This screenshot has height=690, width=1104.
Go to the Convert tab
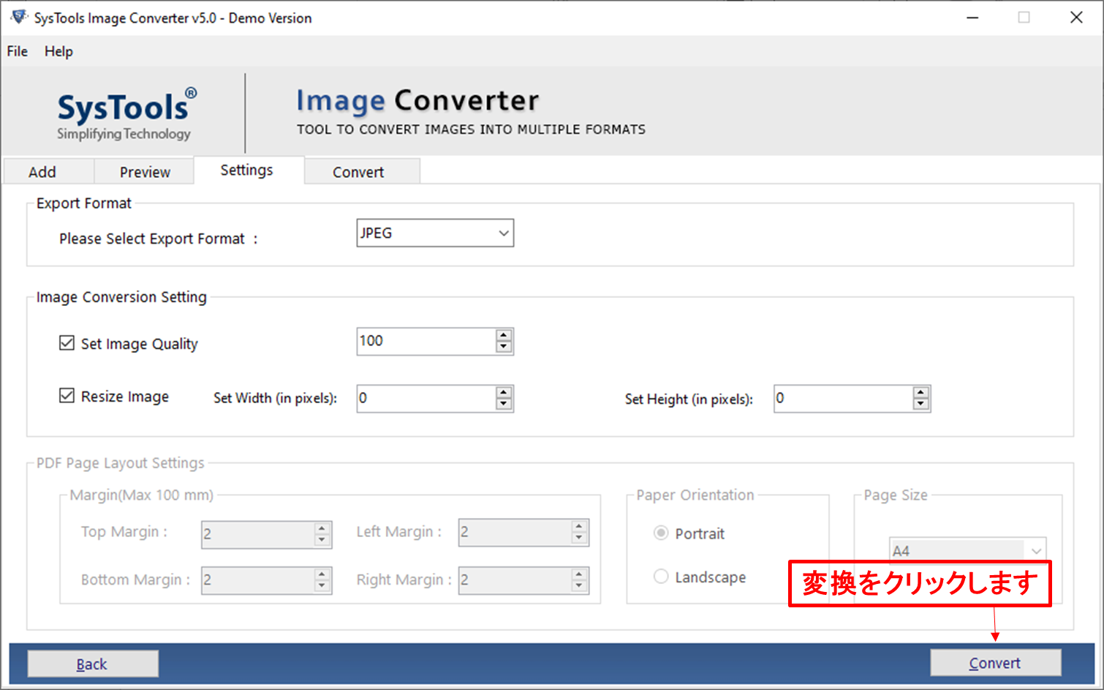tap(362, 172)
